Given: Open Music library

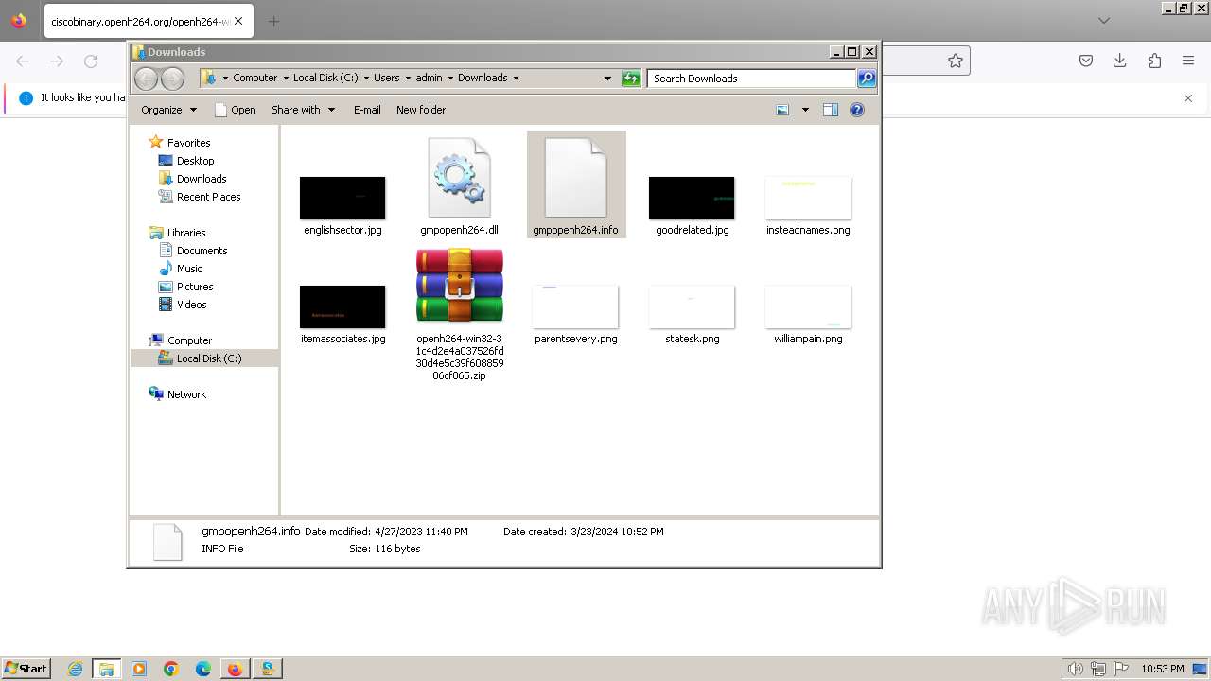Looking at the screenshot, I should coord(189,269).
